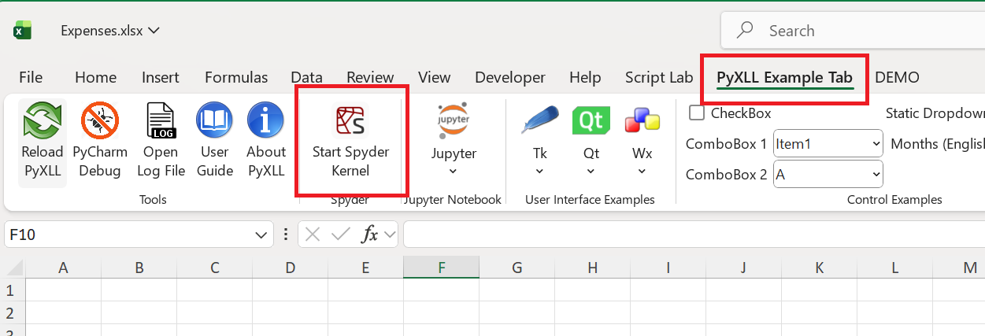The width and height of the screenshot is (985, 336).
Task: Click the Search box in title bar
Action: tap(850, 31)
